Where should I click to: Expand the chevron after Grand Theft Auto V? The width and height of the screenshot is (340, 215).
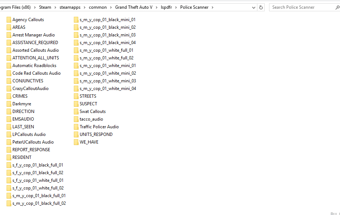156,7
